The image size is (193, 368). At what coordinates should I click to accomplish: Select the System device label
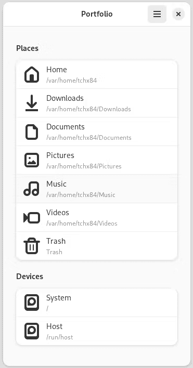coord(59,298)
